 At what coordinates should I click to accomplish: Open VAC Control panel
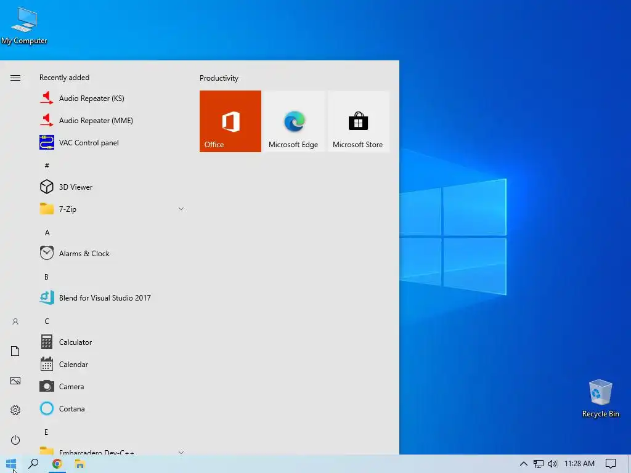pyautogui.click(x=112, y=142)
